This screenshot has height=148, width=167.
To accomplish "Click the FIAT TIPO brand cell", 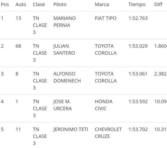I will [x=106, y=18].
